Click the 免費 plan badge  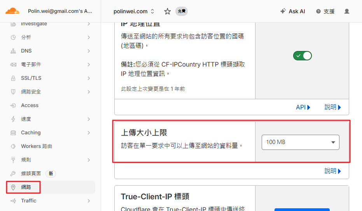pos(182,11)
